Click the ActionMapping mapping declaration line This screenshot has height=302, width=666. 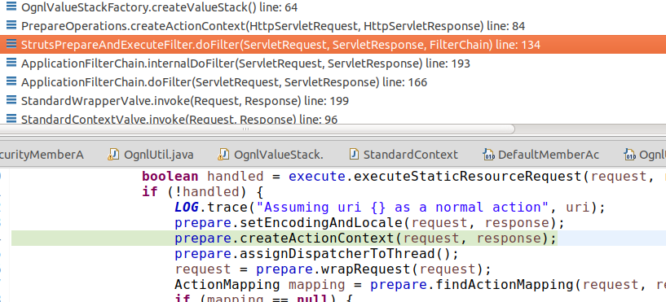coord(420,285)
